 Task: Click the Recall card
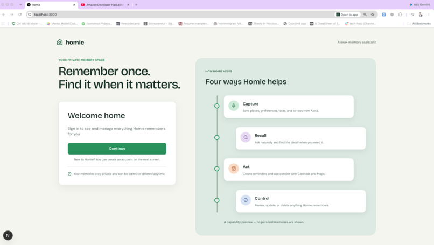(300, 138)
